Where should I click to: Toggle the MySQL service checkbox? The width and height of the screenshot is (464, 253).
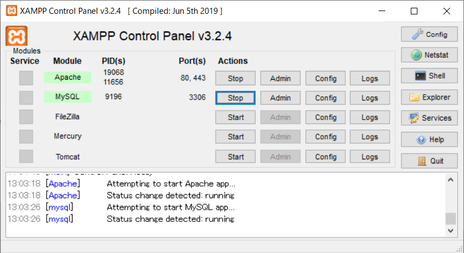[26, 97]
